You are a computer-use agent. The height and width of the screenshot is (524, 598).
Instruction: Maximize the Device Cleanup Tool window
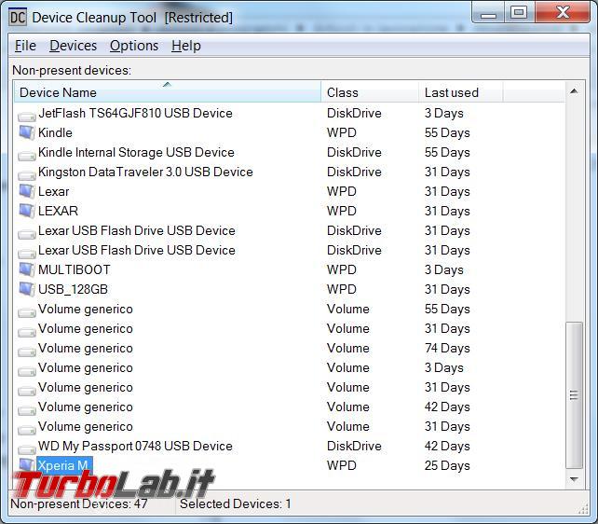tap(519, 13)
